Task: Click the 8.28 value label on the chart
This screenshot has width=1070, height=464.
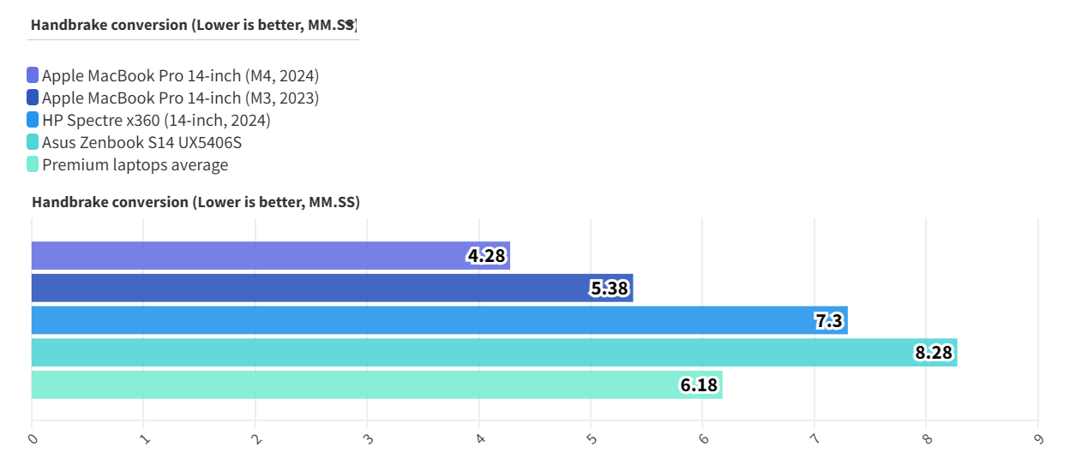Action: point(934,353)
